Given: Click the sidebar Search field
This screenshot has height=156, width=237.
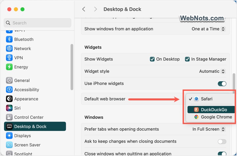Looking at the screenshot, I should [37, 23].
